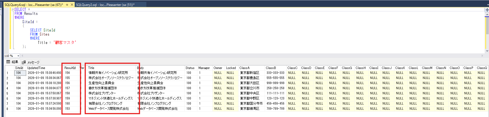Click the SELECT SiteId subquery line
The height and width of the screenshot is (117, 489).
click(x=43, y=30)
